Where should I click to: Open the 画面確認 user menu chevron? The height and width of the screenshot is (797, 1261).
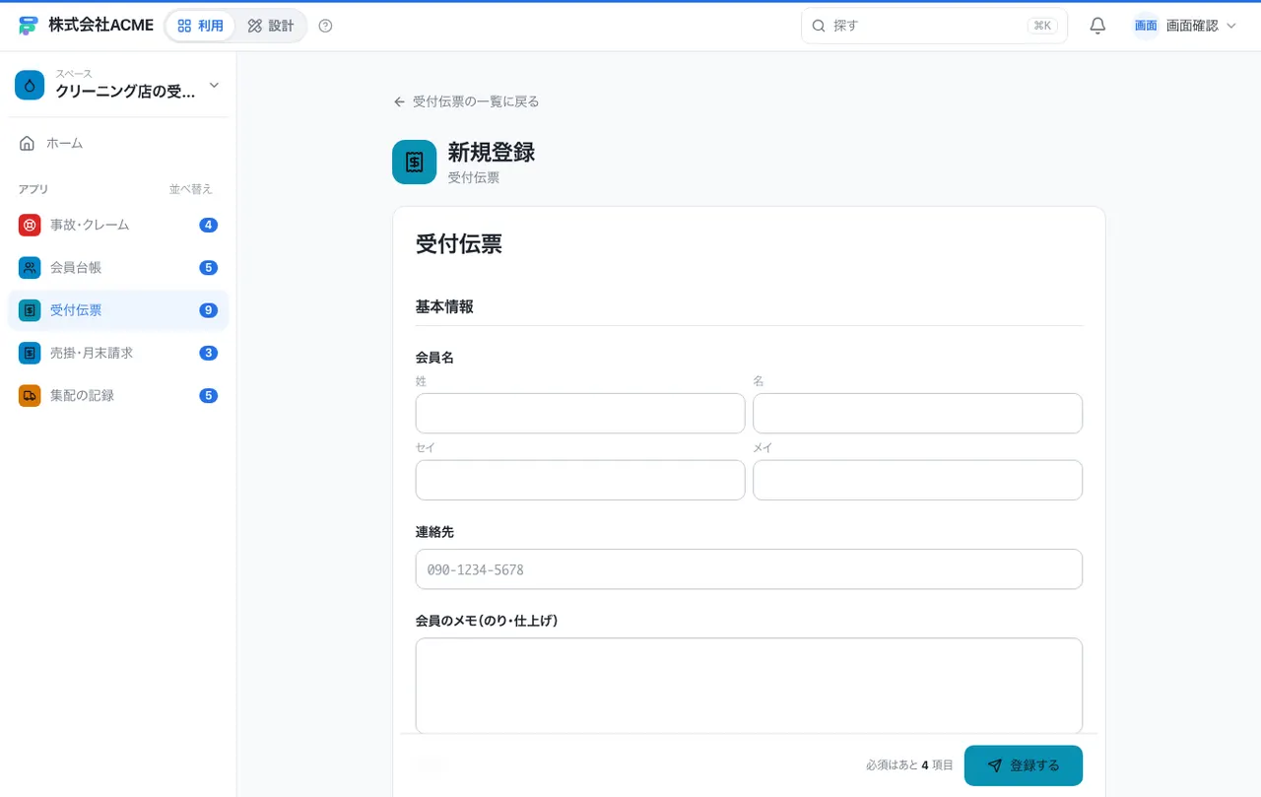click(x=1230, y=26)
